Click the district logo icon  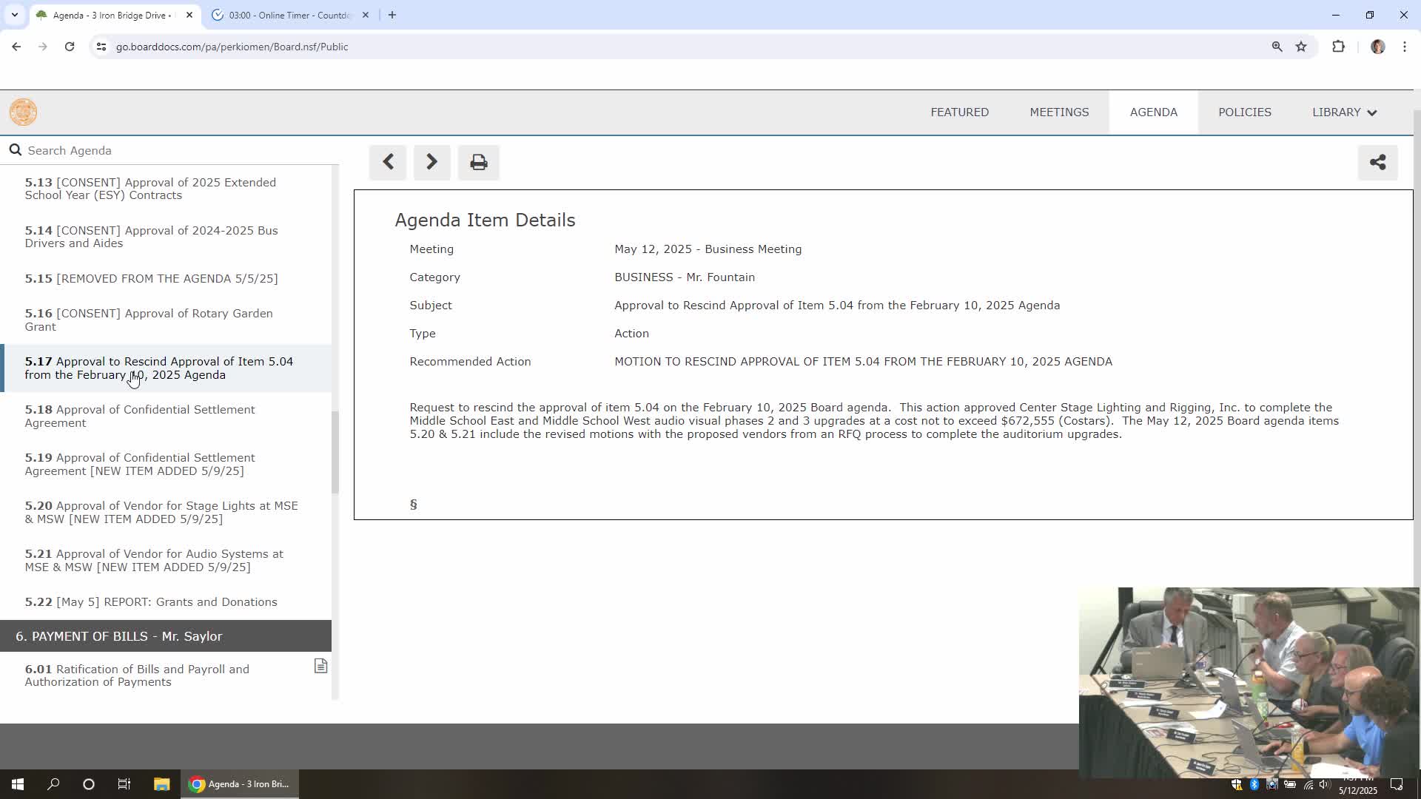(23, 112)
